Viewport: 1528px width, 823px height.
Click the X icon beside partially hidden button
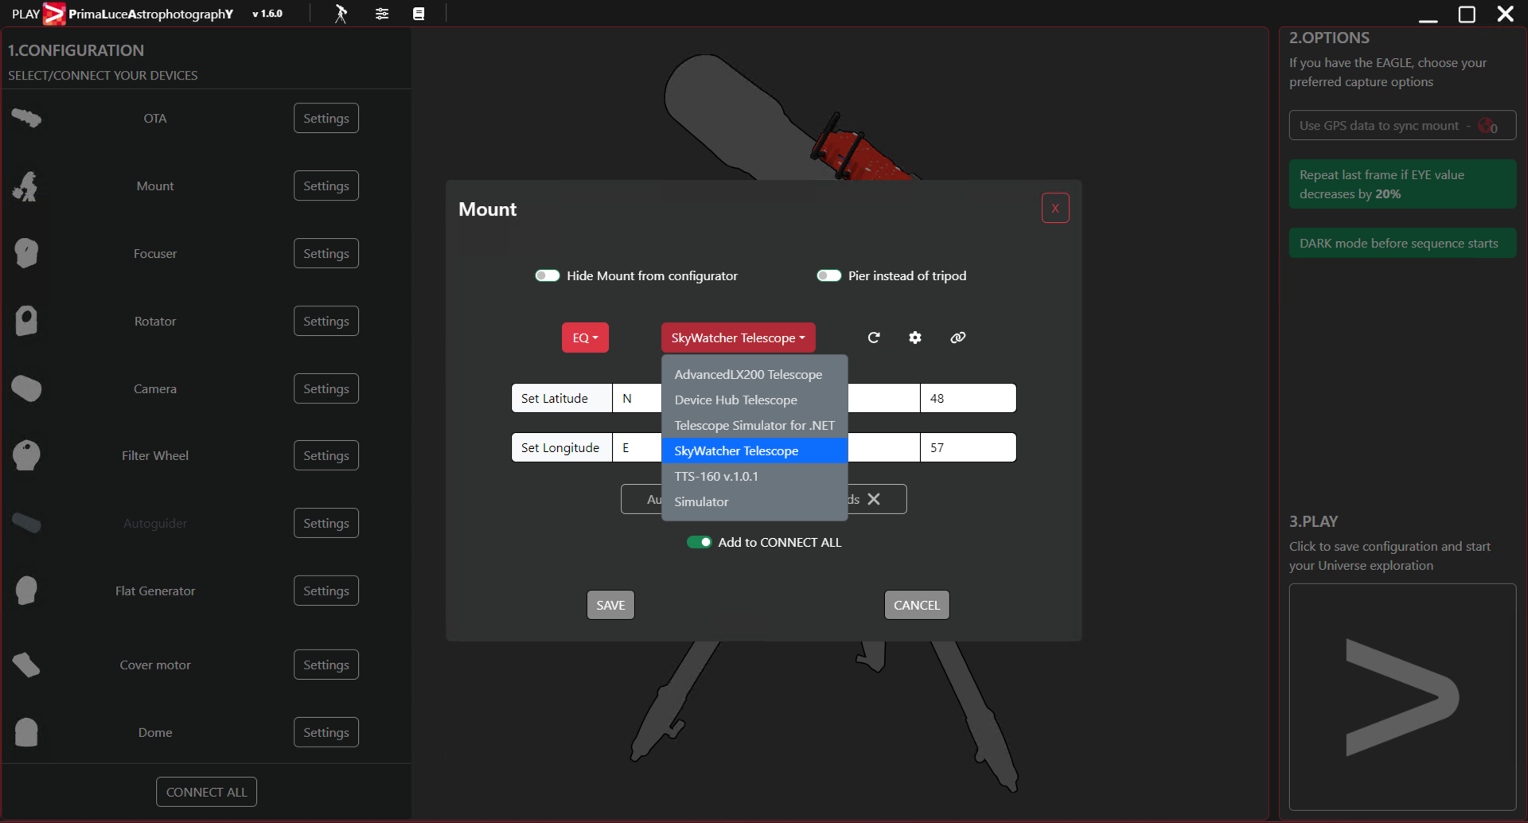(x=874, y=499)
